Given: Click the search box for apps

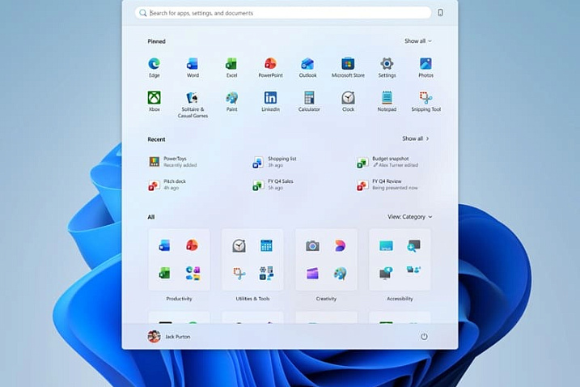Looking at the screenshot, I should coord(283,13).
